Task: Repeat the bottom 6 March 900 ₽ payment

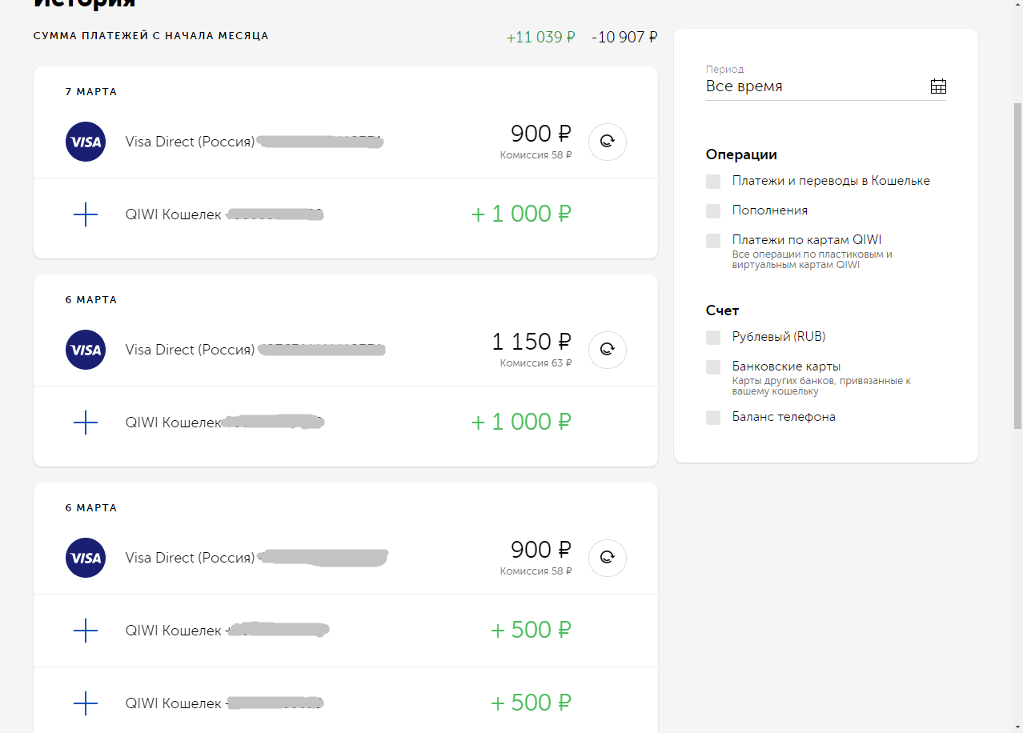Action: click(x=608, y=559)
